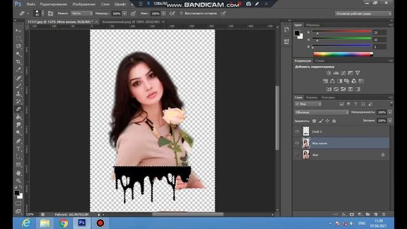Screen dimensions: 407x229
Task: Switch to the Каналы tab
Action: 312,97
